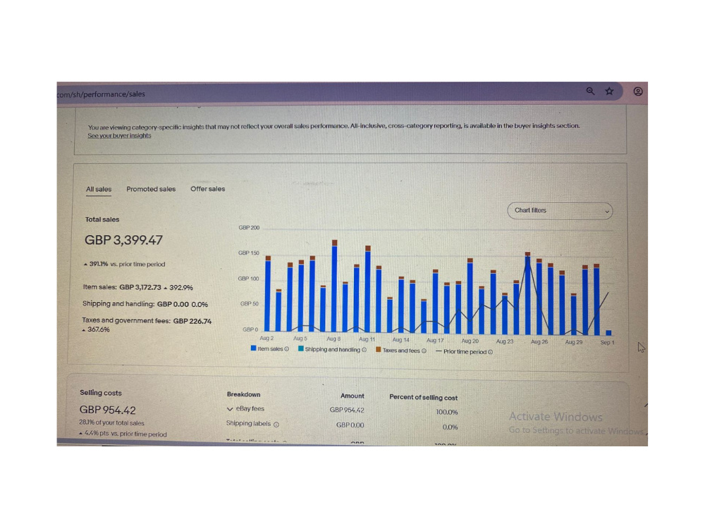Click the Prior time period legend label
The height and width of the screenshot is (528, 705).
465,352
